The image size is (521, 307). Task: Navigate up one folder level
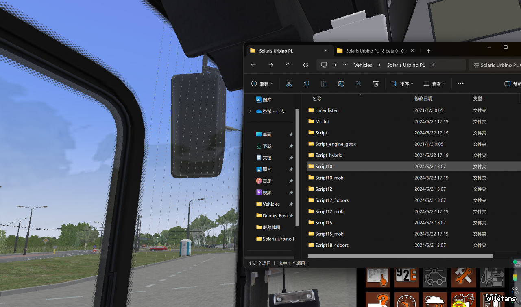click(x=288, y=65)
